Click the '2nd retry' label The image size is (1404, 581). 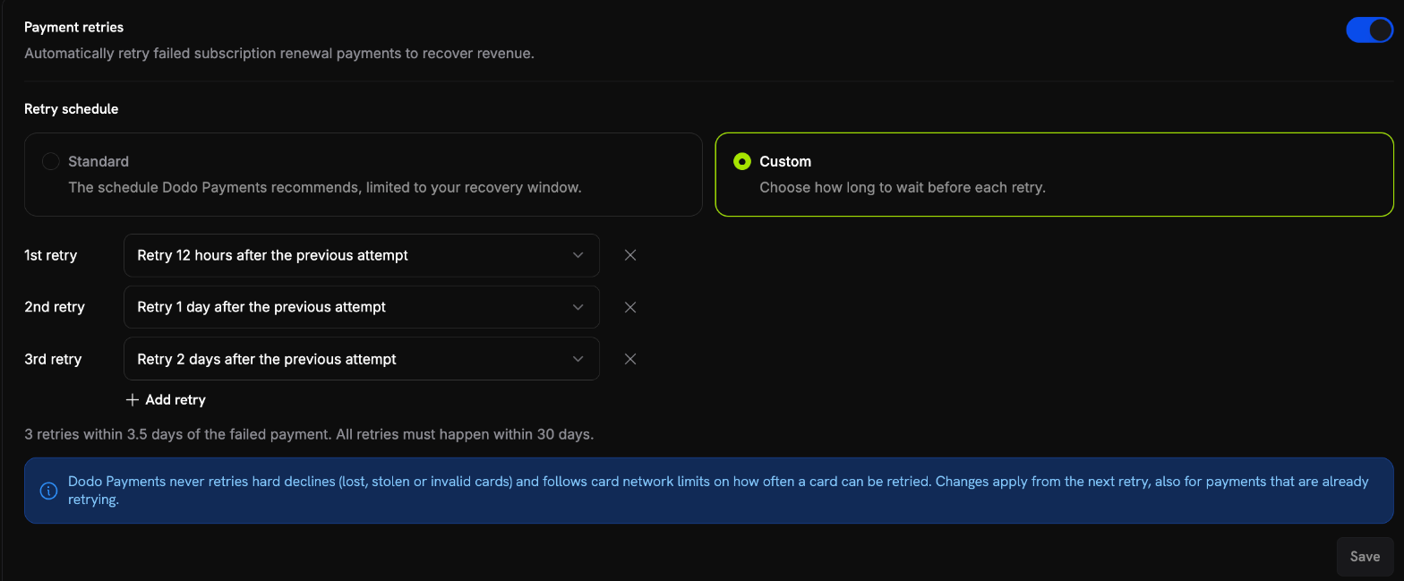[x=55, y=307]
